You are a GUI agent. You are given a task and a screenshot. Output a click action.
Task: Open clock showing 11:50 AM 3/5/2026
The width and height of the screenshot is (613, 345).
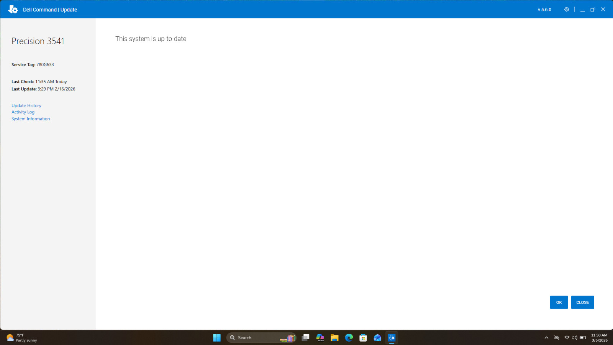point(599,338)
